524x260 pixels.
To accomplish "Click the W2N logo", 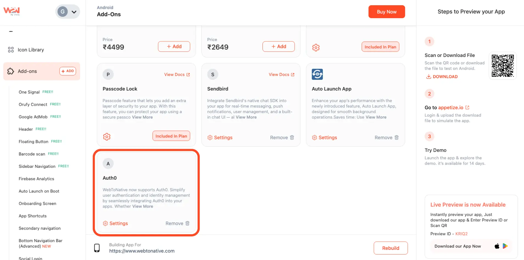I will [12, 11].
